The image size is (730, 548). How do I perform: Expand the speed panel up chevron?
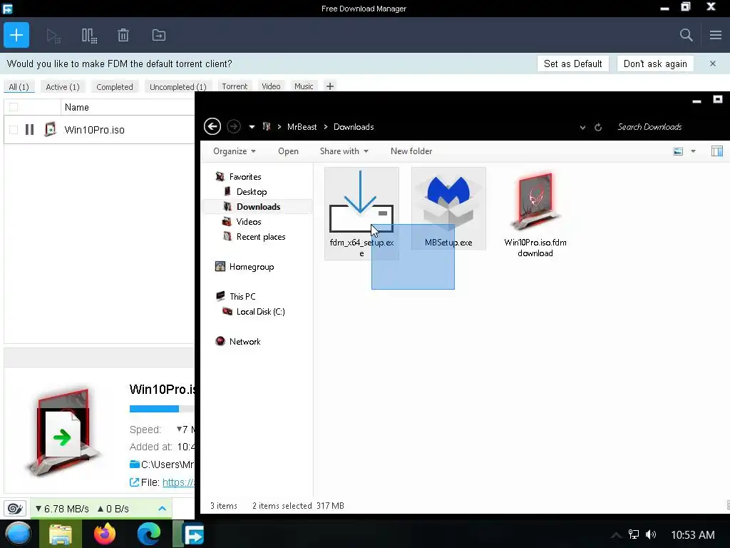point(162,508)
